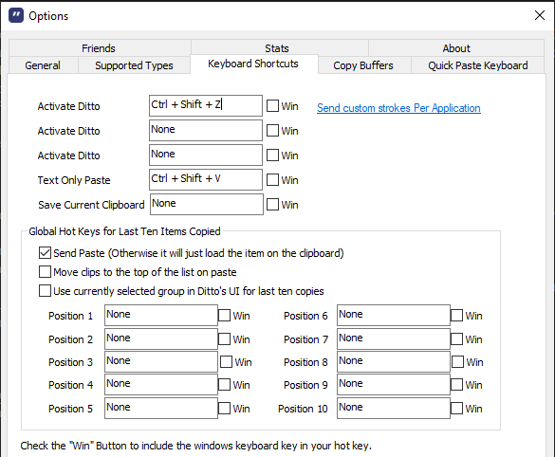Click the Save Current Clipboard hotkey field

(207, 204)
